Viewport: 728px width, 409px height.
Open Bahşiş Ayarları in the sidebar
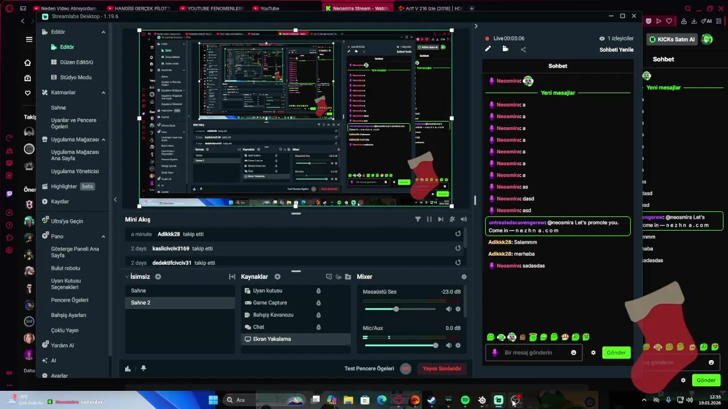coord(69,315)
